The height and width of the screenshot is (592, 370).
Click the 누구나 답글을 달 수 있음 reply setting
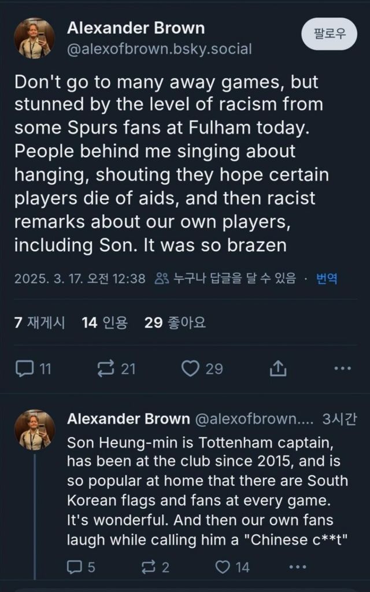(x=225, y=279)
